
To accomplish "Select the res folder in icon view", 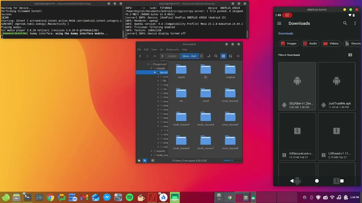I will [x=181, y=95].
